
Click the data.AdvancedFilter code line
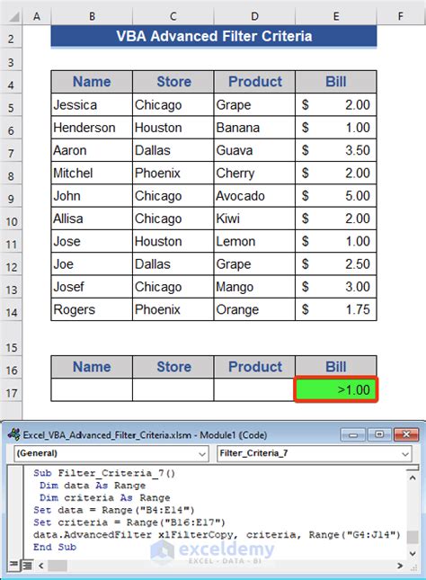(x=217, y=535)
